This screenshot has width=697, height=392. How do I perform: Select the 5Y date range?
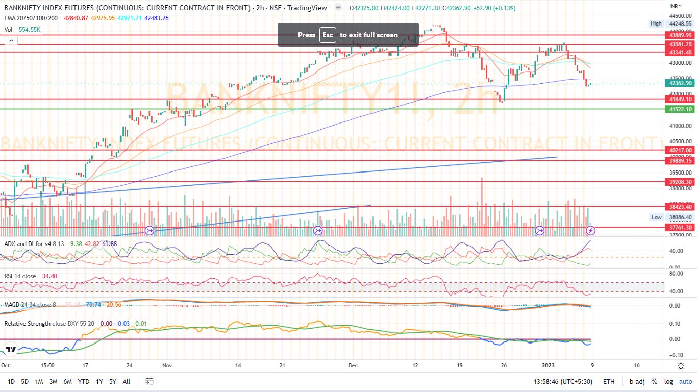(113, 381)
